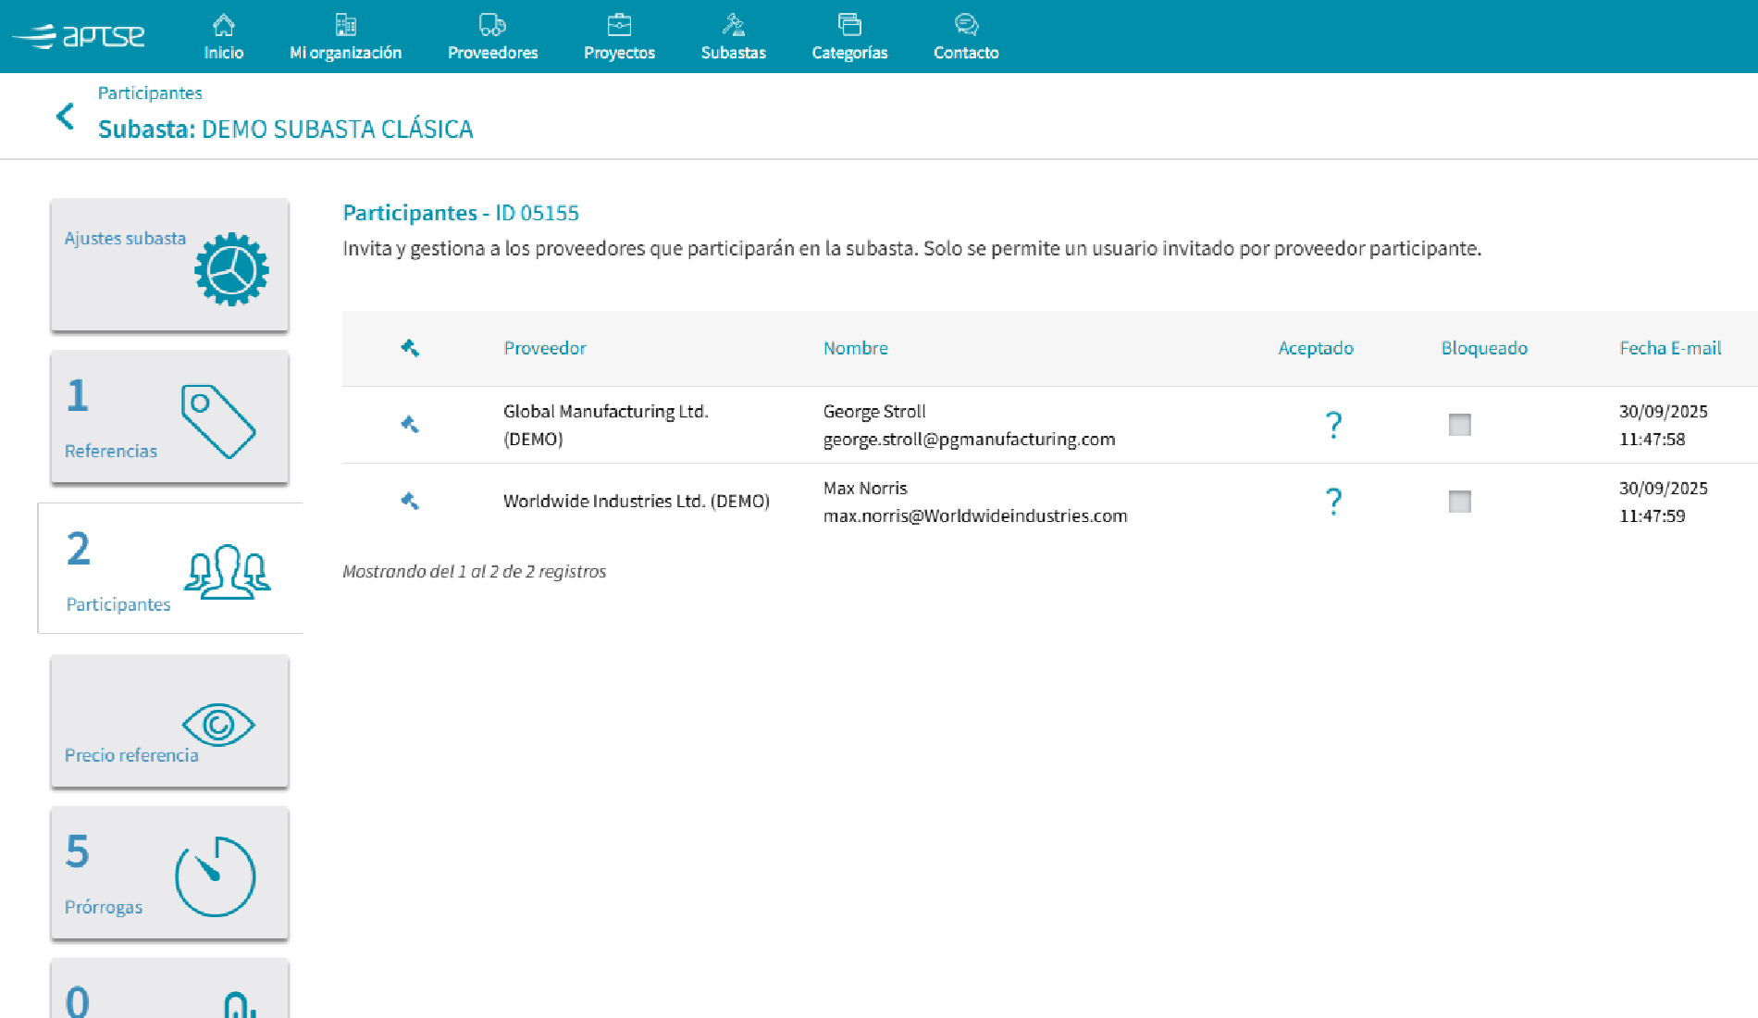Viewport: 1758px width, 1018px height.
Task: Open Referencias tag tile
Action: 169,416
